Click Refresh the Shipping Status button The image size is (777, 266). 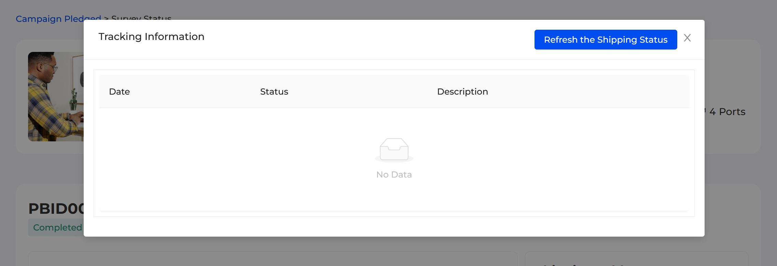coord(606,40)
